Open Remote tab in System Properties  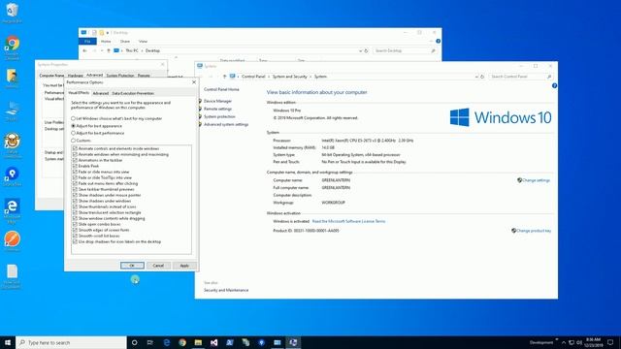pyautogui.click(x=144, y=76)
